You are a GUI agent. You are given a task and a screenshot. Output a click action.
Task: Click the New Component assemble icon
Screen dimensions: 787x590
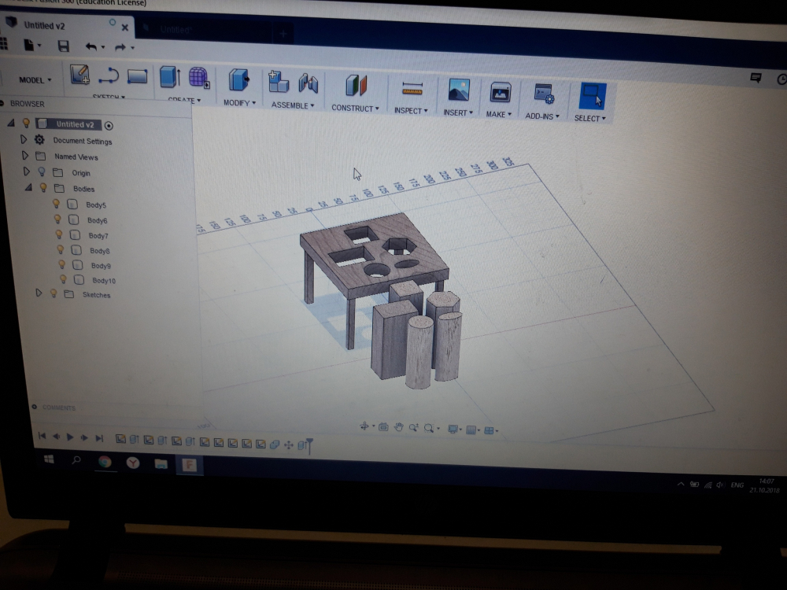click(x=278, y=82)
